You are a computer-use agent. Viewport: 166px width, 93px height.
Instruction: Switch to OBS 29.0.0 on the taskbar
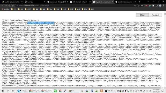tap(110, 91)
